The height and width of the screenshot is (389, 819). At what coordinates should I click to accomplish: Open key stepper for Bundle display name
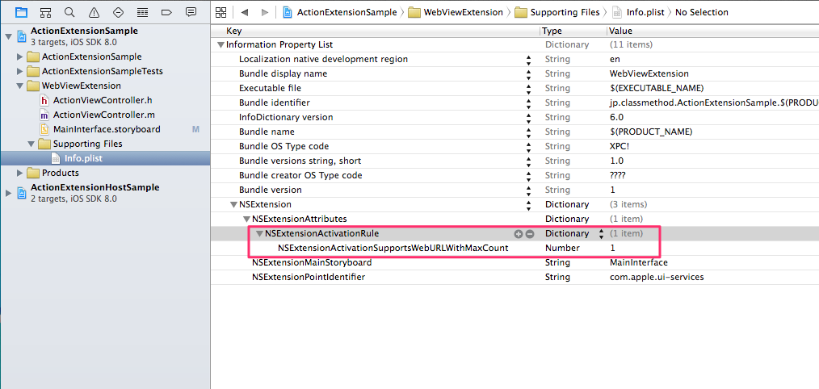528,74
